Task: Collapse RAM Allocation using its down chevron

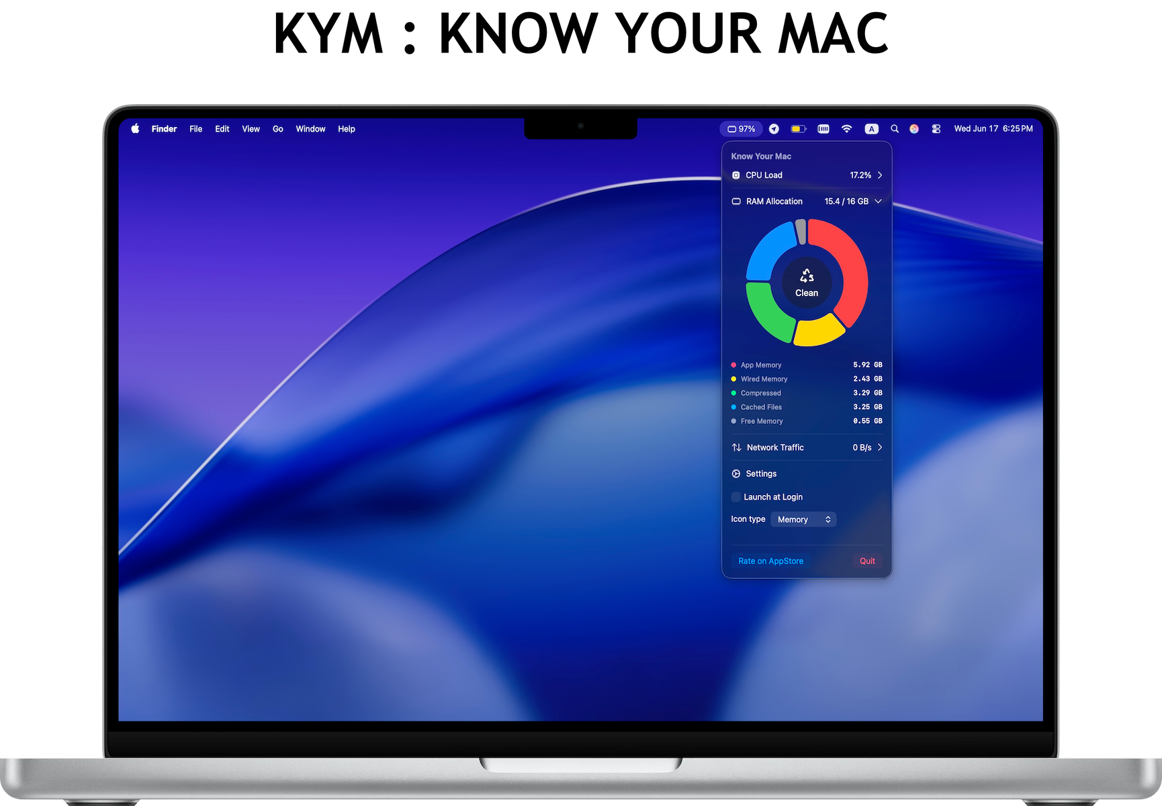Action: click(878, 201)
